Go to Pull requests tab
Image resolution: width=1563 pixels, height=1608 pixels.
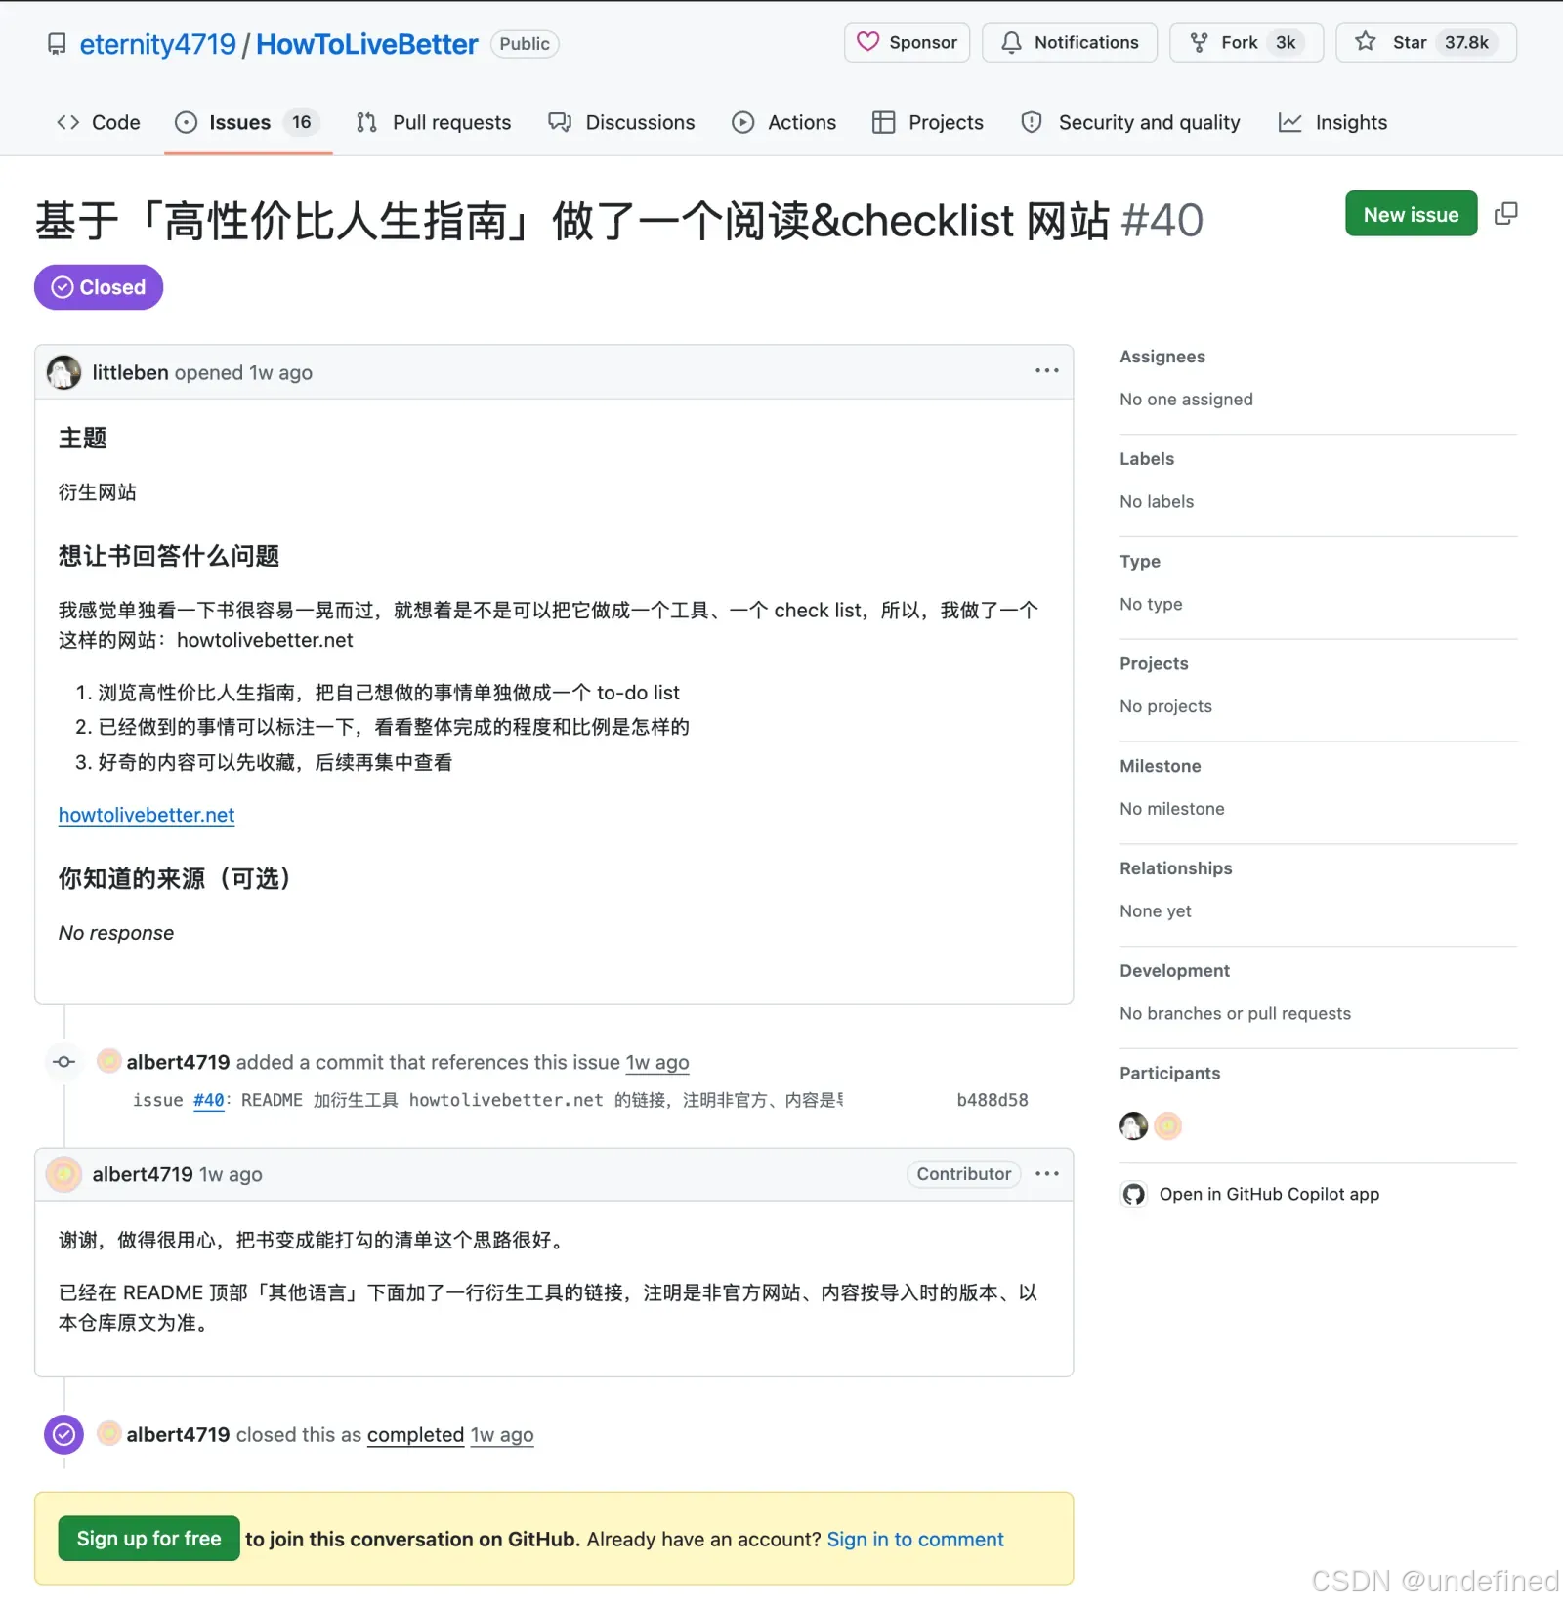tap(434, 123)
